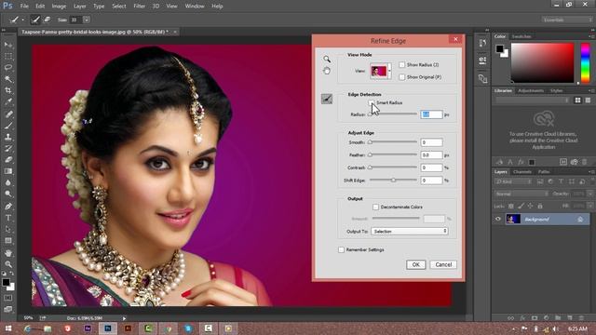The height and width of the screenshot is (335, 596).
Task: Click the Refine Edge zoom tool
Action: [x=327, y=59]
